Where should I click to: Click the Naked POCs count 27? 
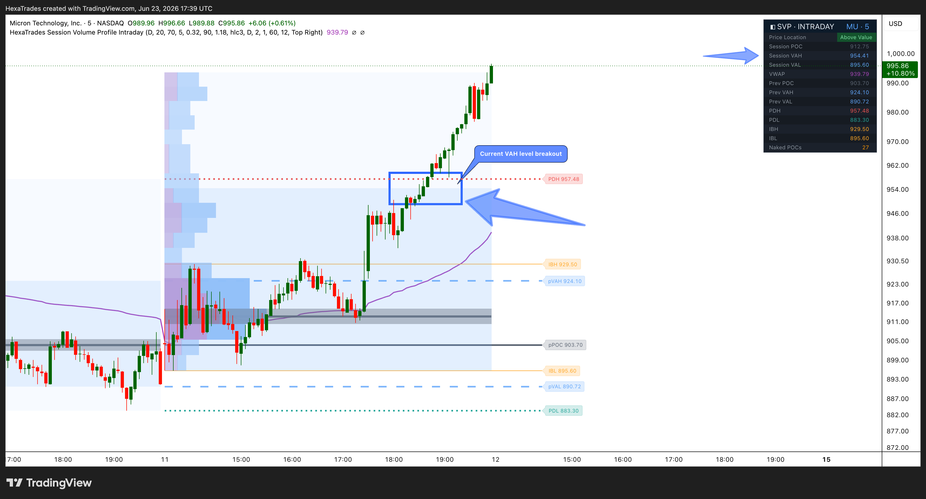tap(865, 147)
